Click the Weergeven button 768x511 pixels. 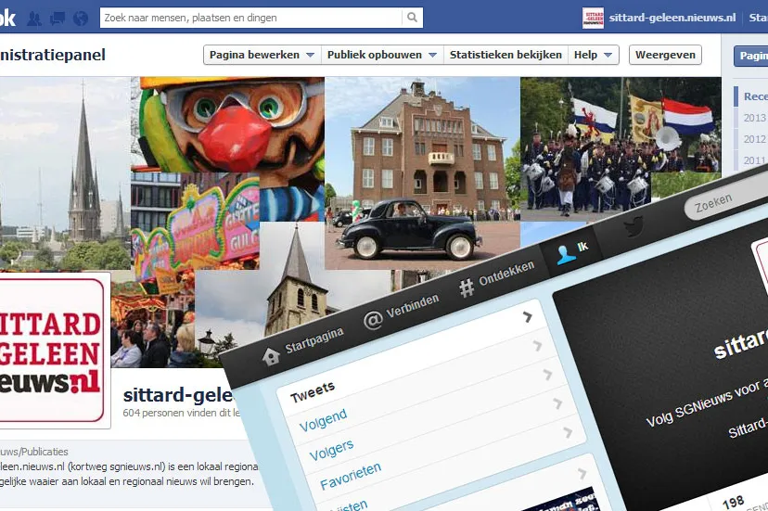coord(665,55)
